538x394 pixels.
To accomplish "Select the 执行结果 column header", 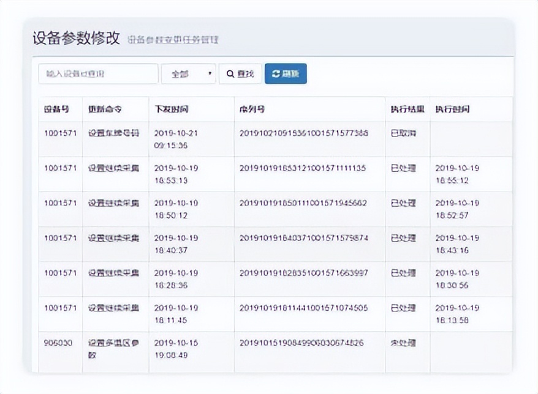I will tap(408, 108).
